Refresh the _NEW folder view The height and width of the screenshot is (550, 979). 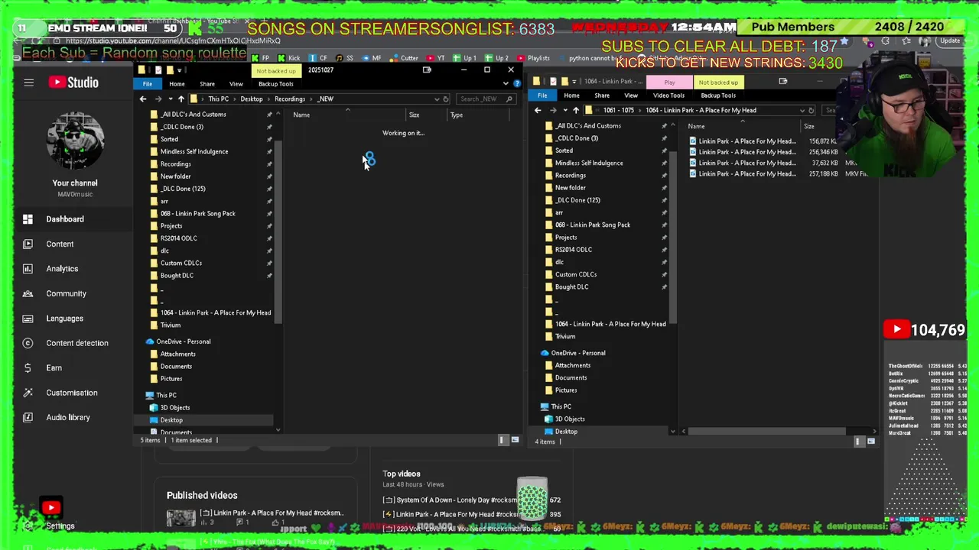point(446,99)
